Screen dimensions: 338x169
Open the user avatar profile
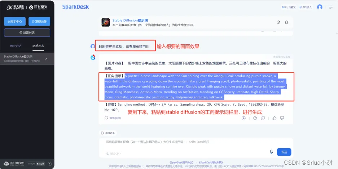coord(320,7)
